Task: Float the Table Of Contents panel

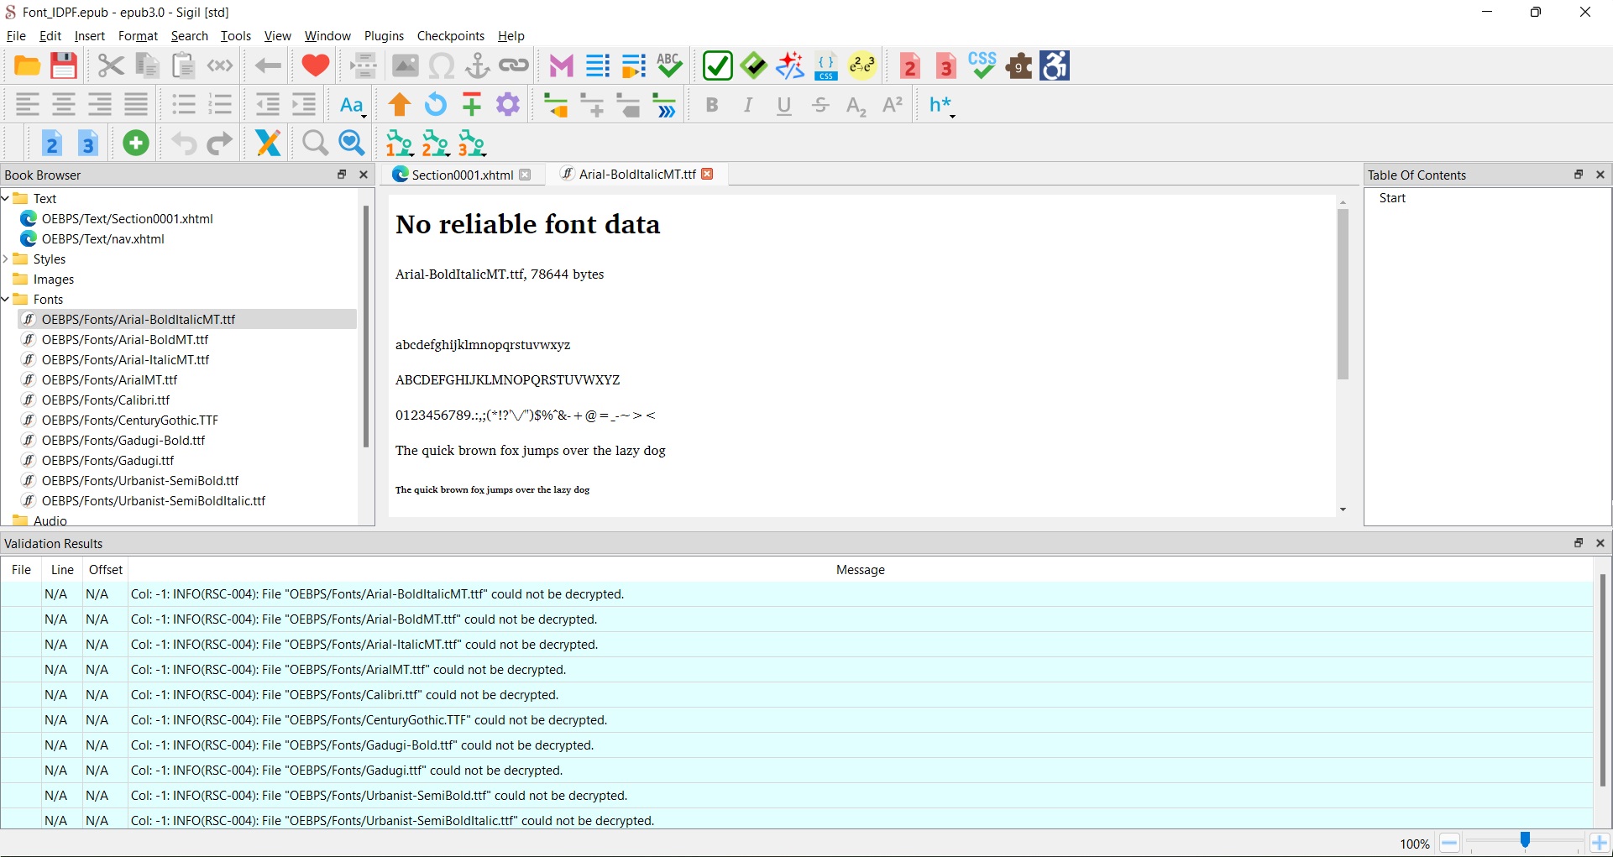Action: (1579, 175)
